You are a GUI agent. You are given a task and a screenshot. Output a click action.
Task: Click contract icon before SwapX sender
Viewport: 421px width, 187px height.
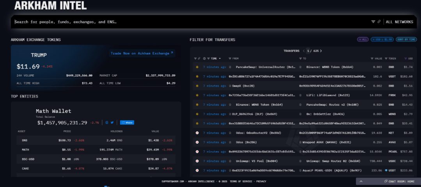click(230, 86)
